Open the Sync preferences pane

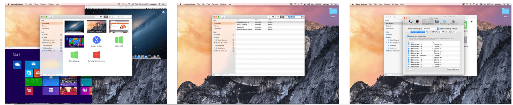click(411, 22)
